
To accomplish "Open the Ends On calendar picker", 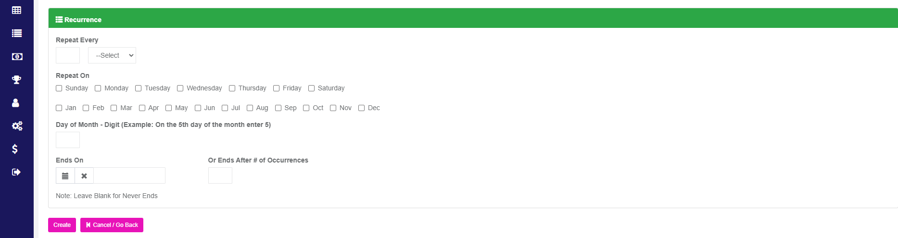I will click(x=65, y=175).
